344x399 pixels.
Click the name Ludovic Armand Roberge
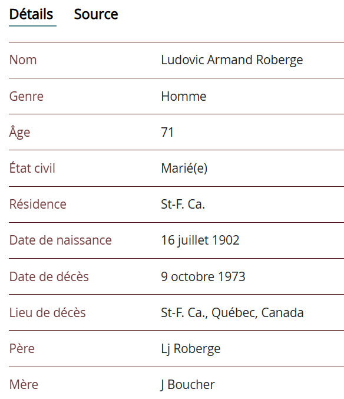232,60
